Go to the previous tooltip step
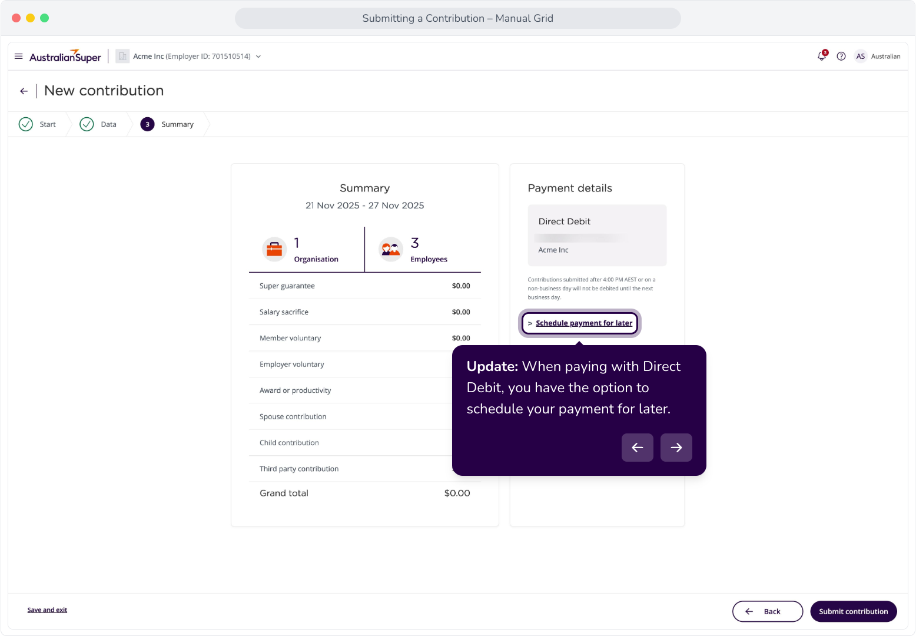Image resolution: width=916 pixels, height=636 pixels. [638, 448]
